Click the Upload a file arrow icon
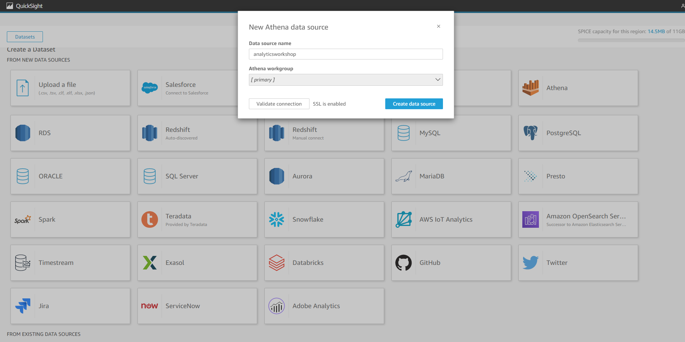Image resolution: width=685 pixels, height=342 pixels. pyautogui.click(x=23, y=88)
